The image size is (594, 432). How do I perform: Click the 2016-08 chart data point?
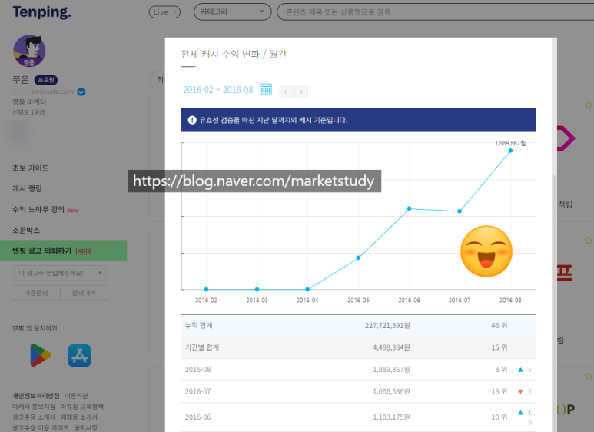(x=510, y=151)
